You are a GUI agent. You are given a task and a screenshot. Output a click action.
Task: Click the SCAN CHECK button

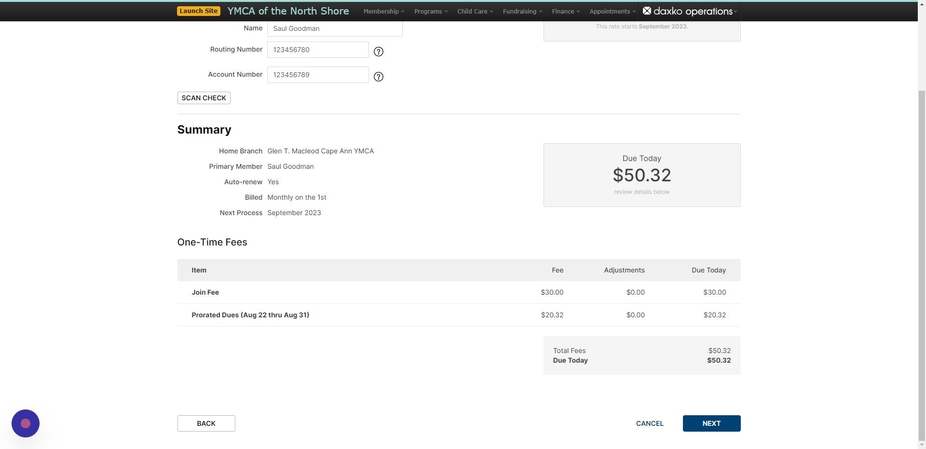(x=204, y=98)
